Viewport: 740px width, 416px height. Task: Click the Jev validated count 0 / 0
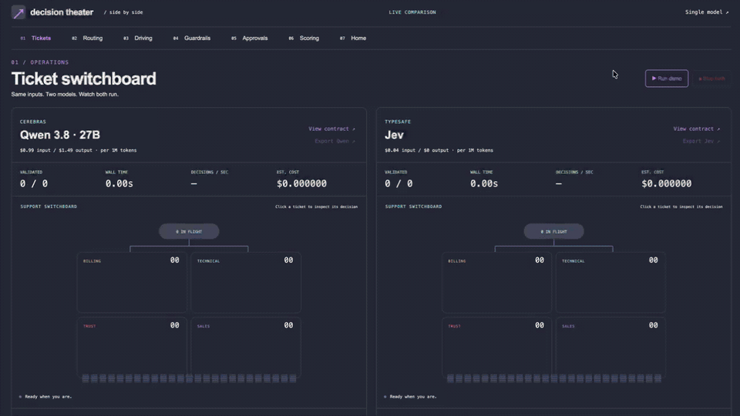[x=399, y=183]
